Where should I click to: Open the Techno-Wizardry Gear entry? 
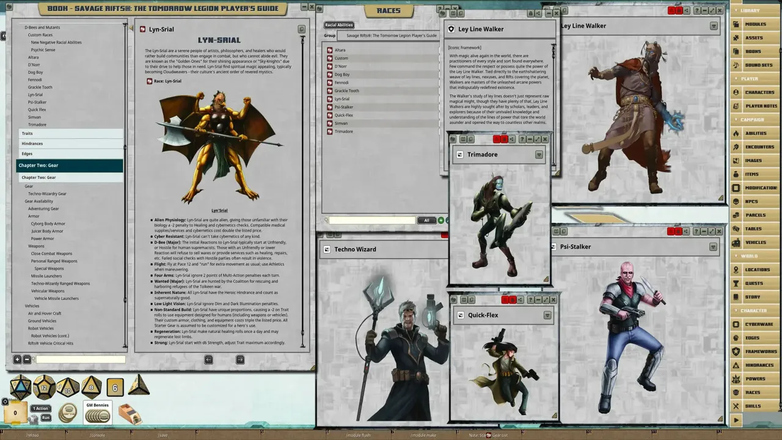click(x=47, y=194)
